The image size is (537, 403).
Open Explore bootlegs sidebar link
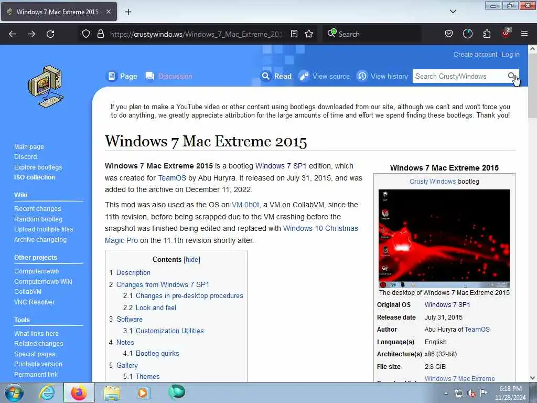click(38, 167)
